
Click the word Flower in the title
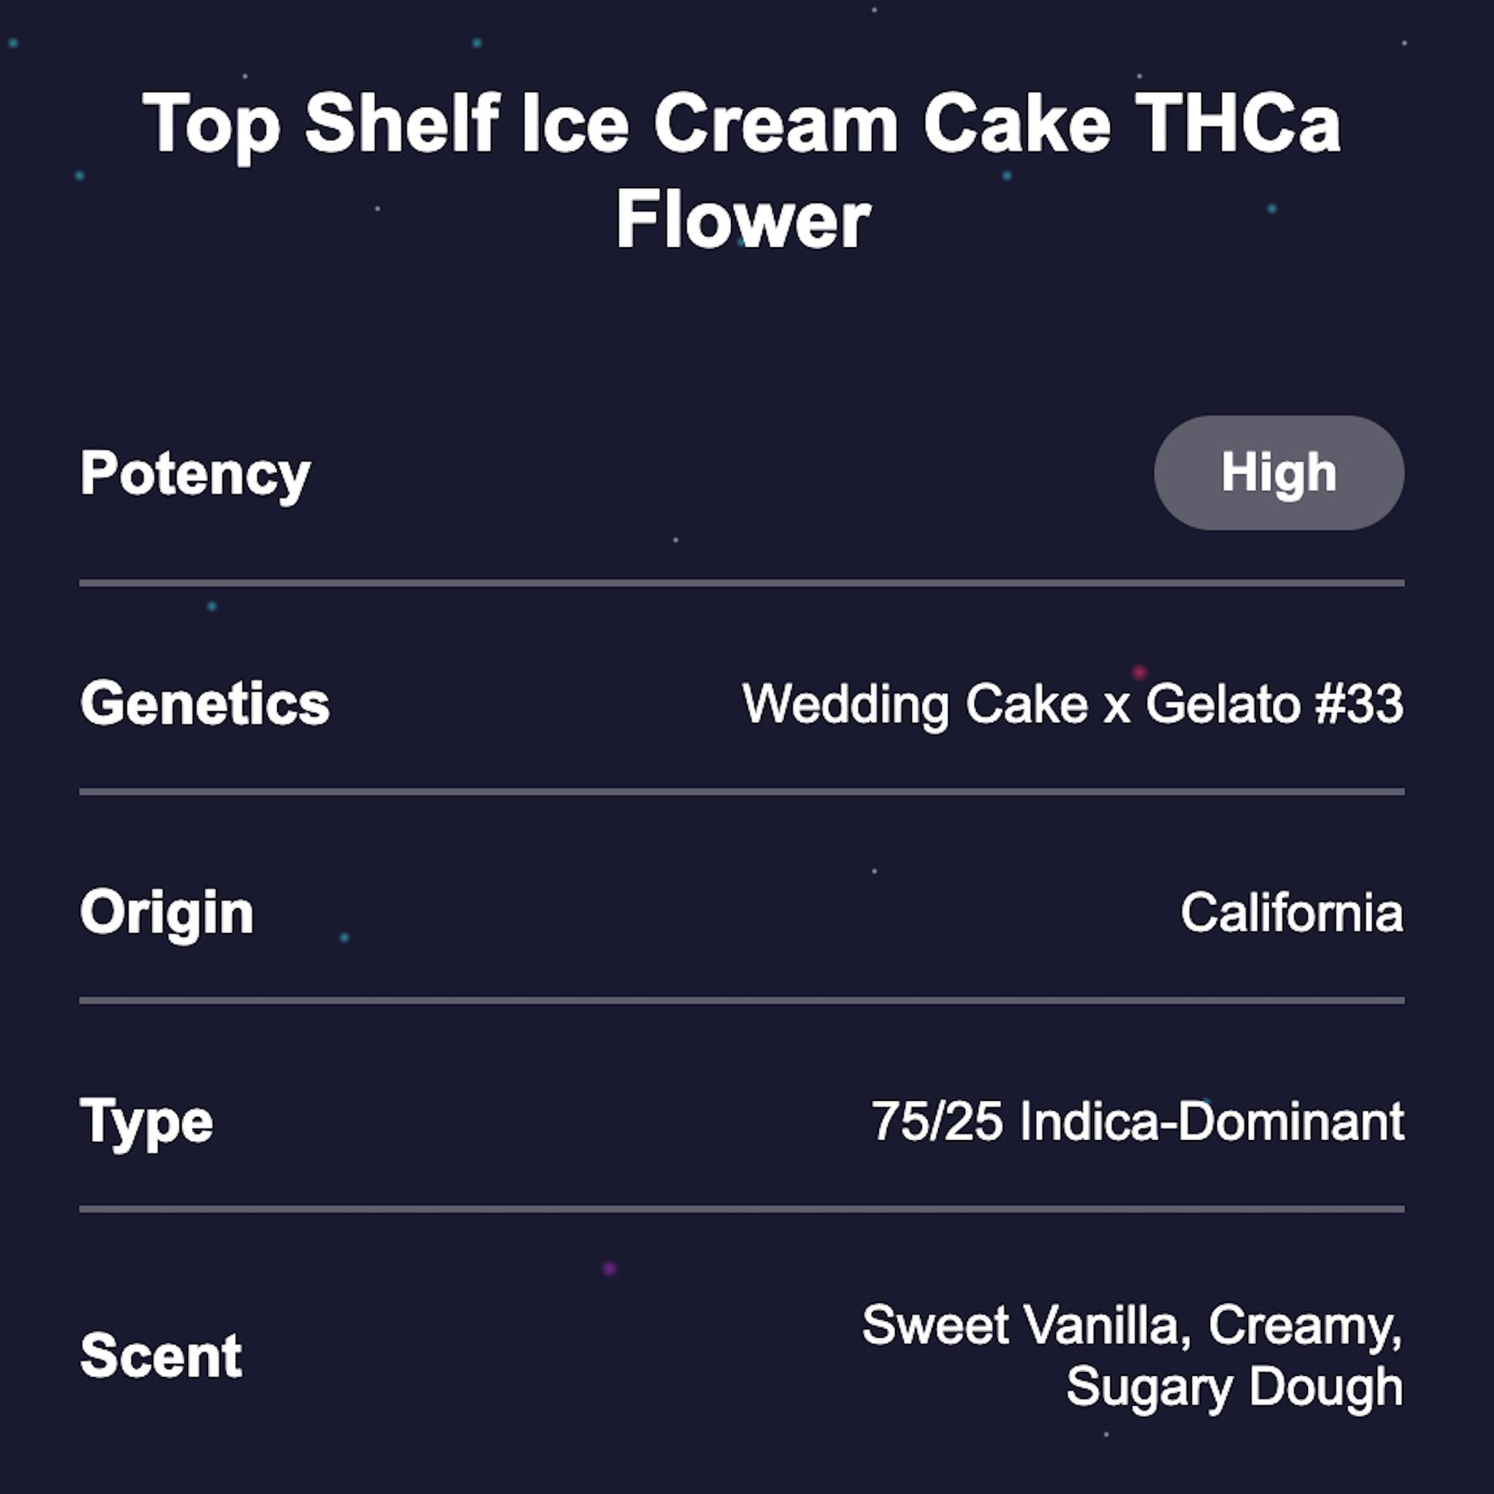click(x=742, y=220)
